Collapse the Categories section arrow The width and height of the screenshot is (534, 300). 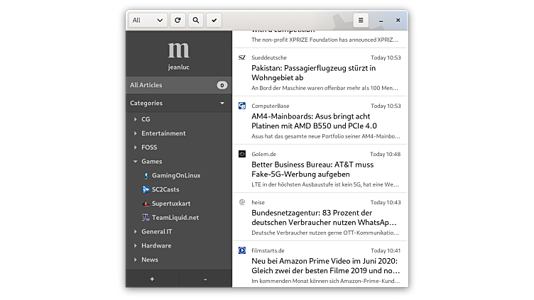tap(222, 104)
